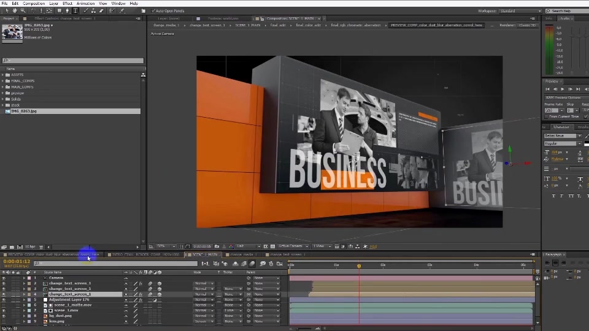Expand the Solids folder

tap(2, 99)
